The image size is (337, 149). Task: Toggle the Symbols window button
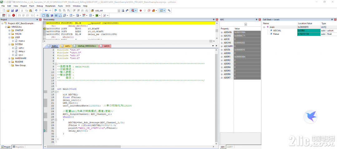[51, 16]
